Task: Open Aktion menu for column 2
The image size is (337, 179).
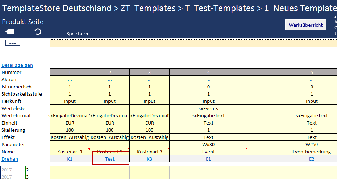Action: [x=109, y=80]
